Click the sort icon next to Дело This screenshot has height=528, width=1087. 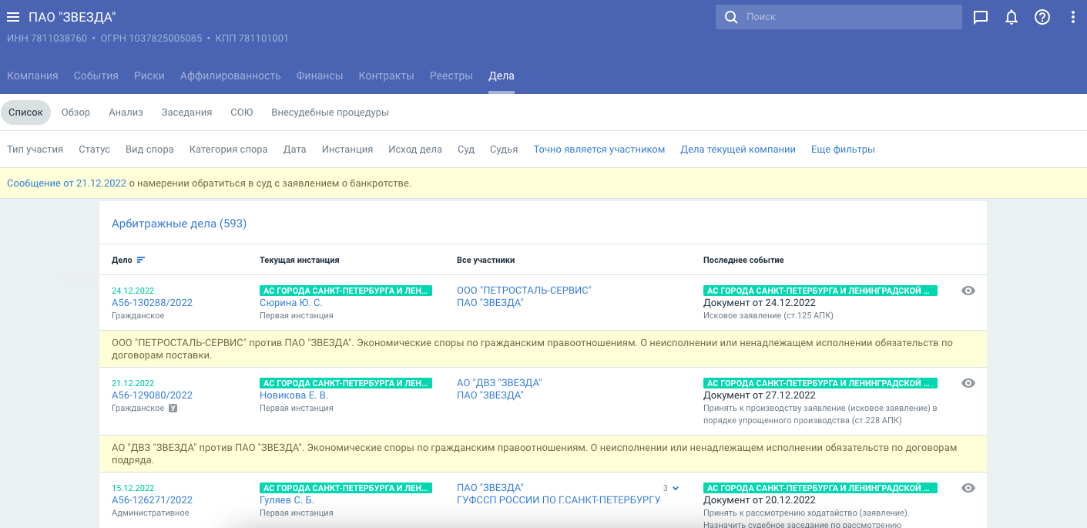[x=141, y=261]
